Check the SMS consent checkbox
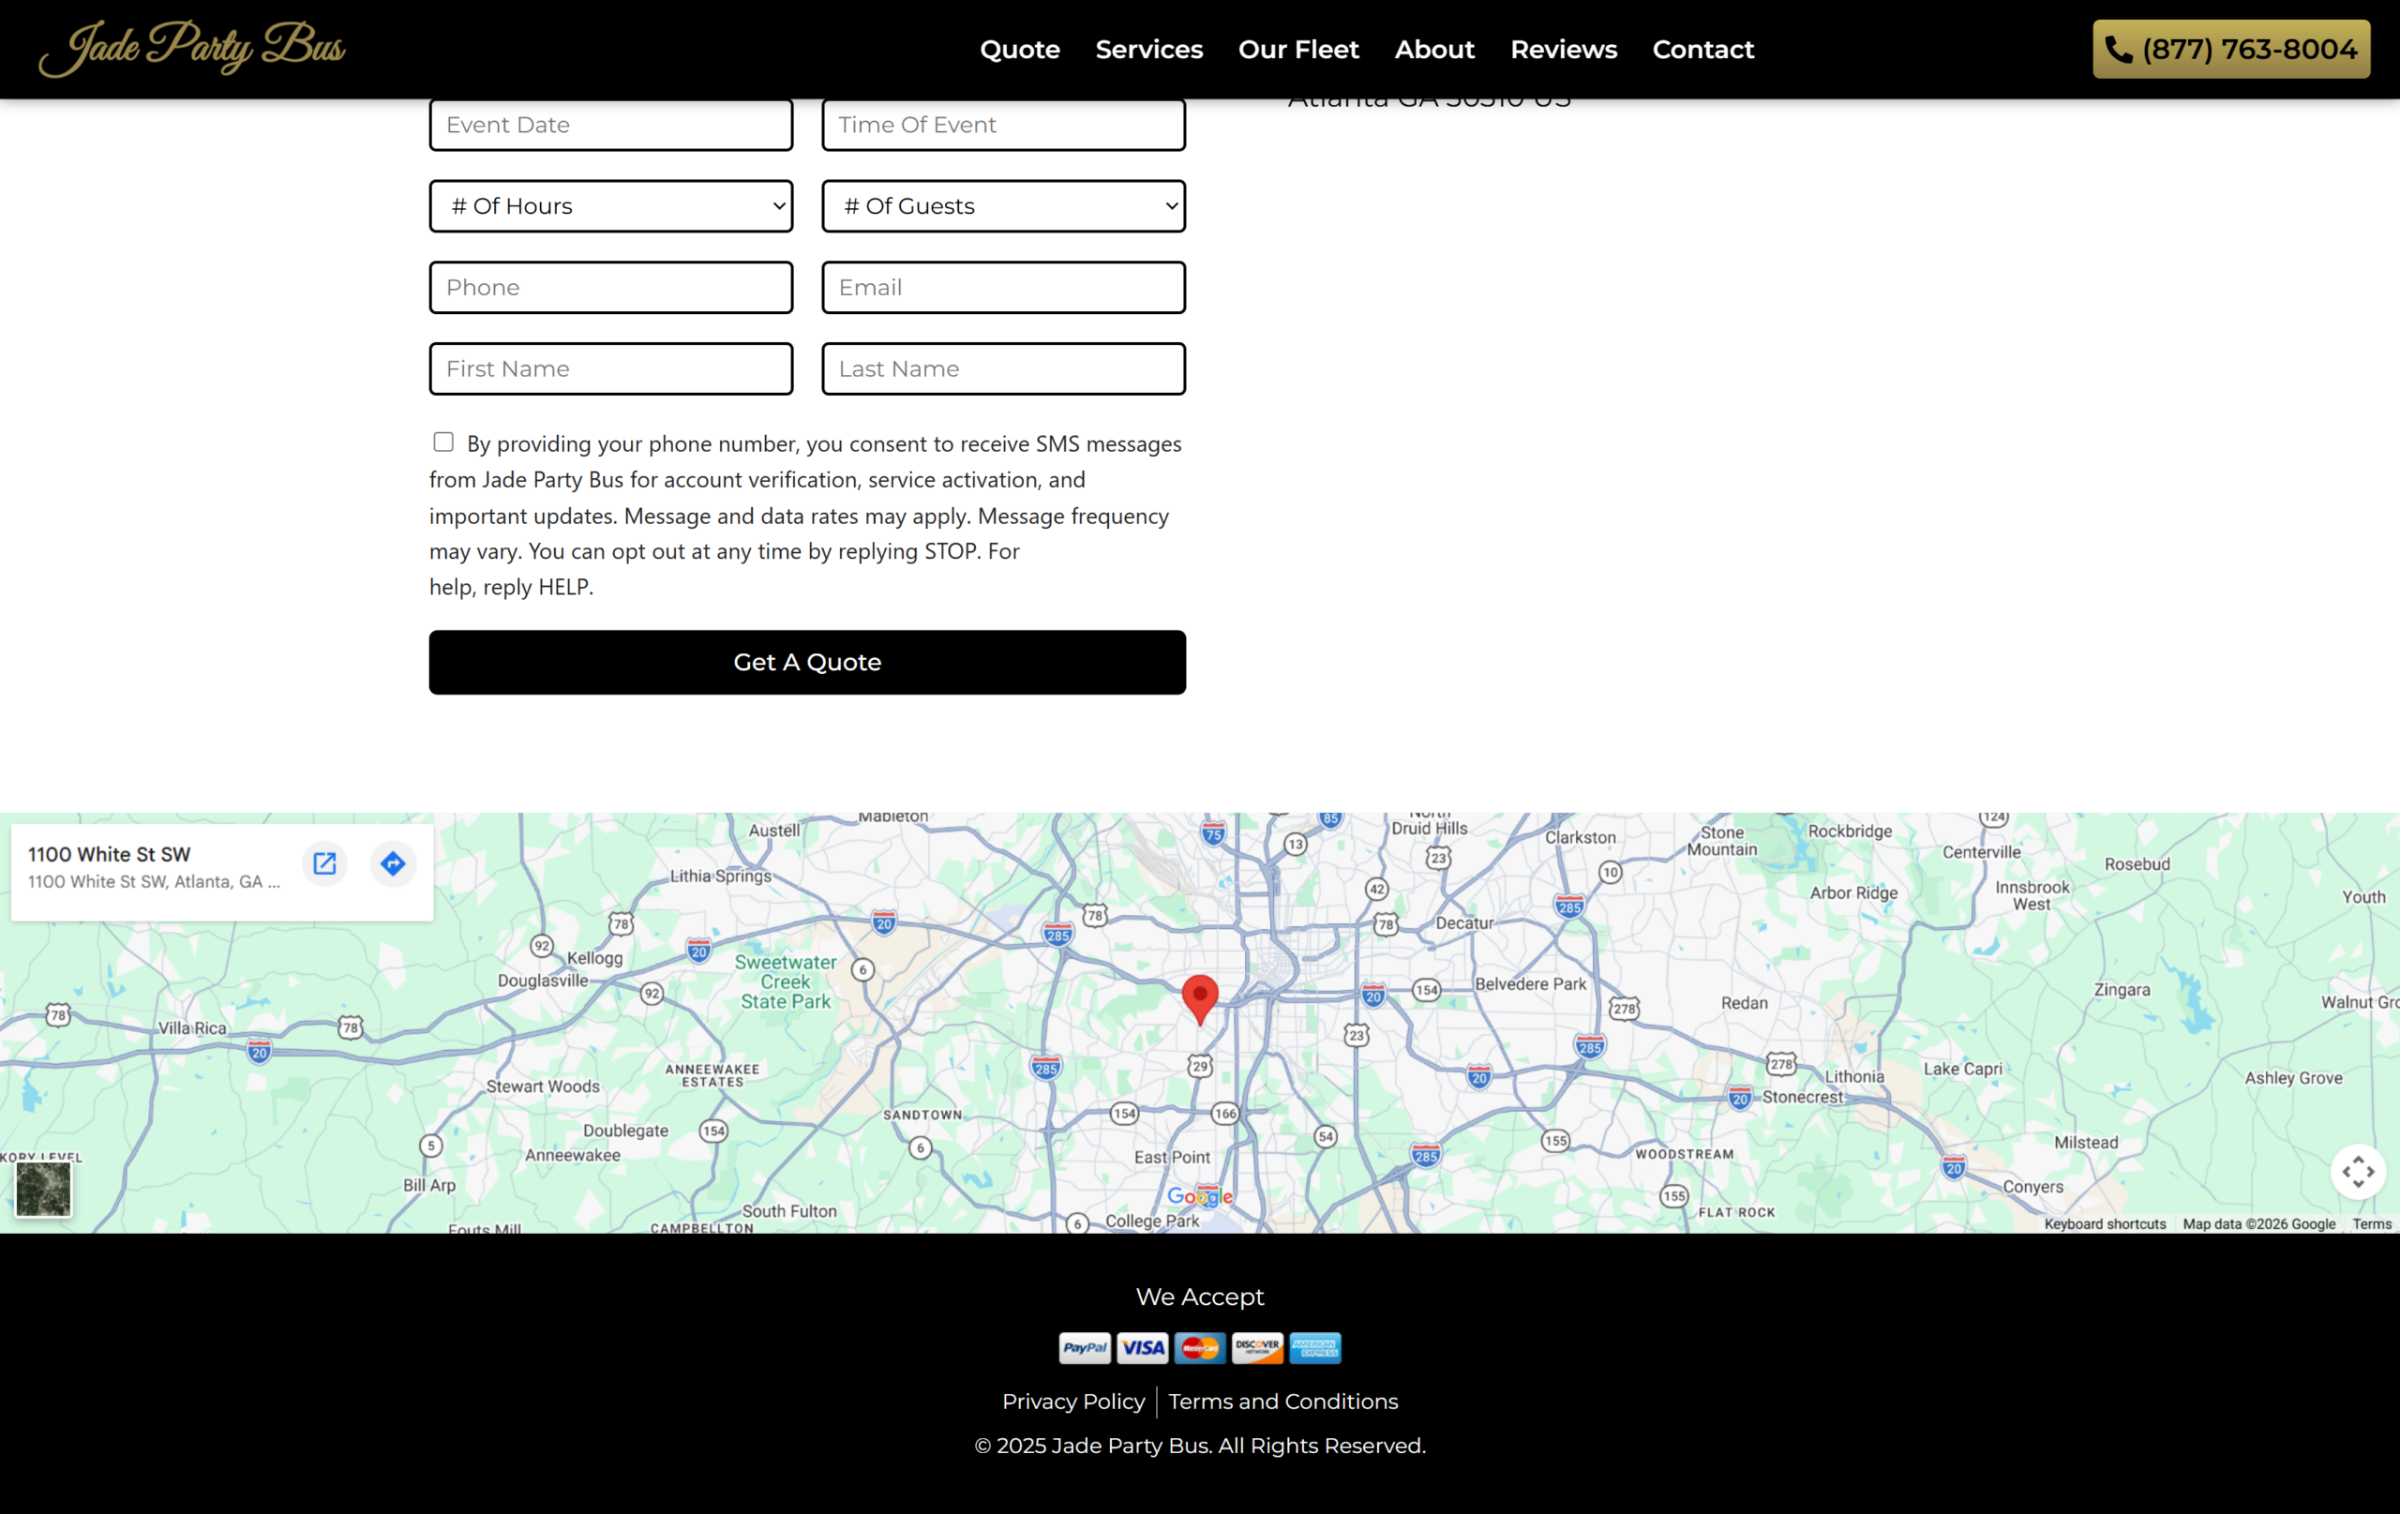 (x=443, y=442)
